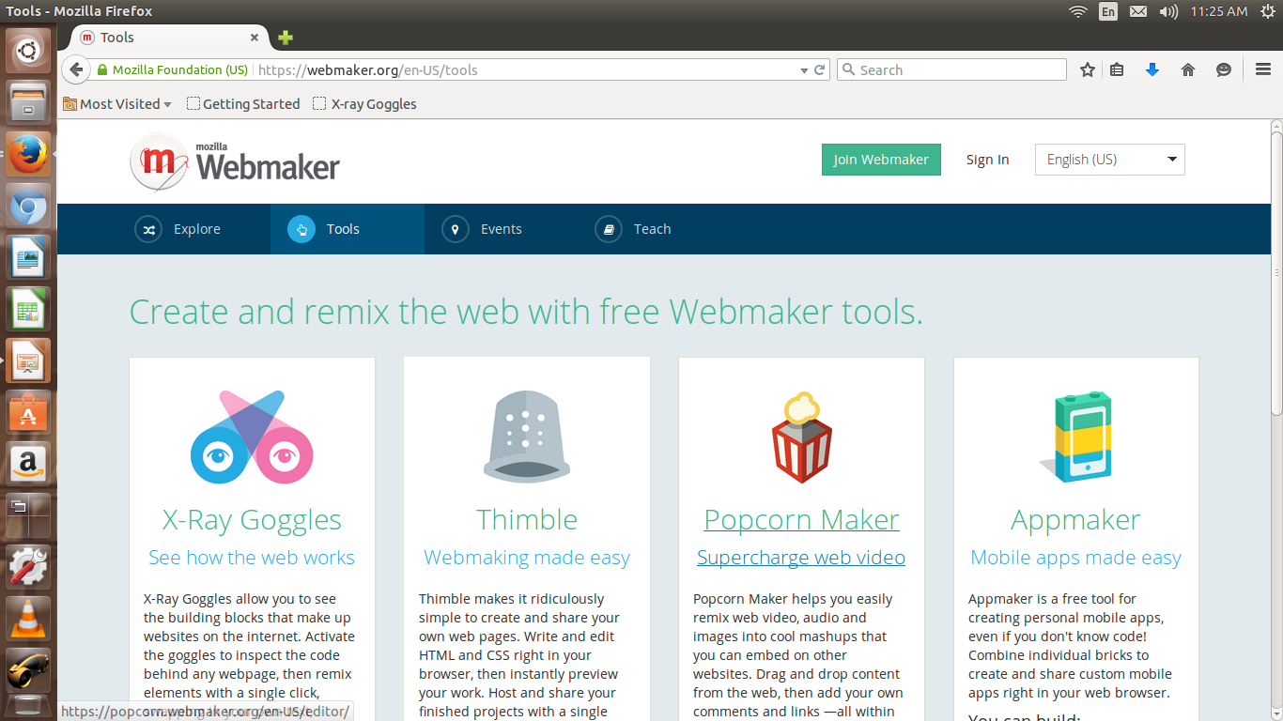Click Wi-Fi network indicator in top panel

pyautogui.click(x=1077, y=11)
